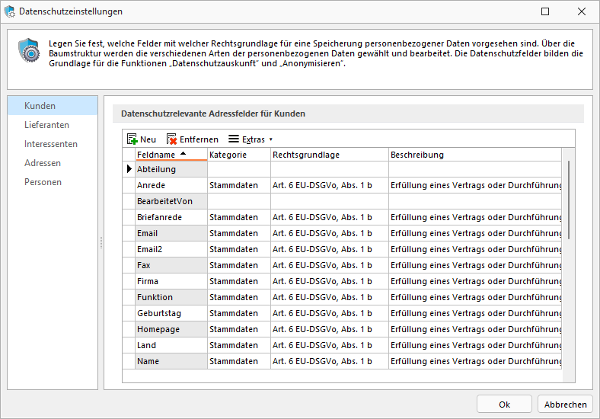600x419 pixels.
Task: Open the Interessenten section
Action: [53, 144]
